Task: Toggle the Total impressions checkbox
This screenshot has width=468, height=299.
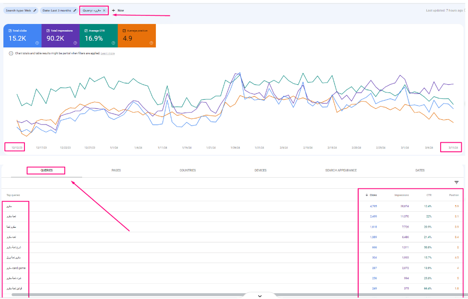Action: coord(48,31)
